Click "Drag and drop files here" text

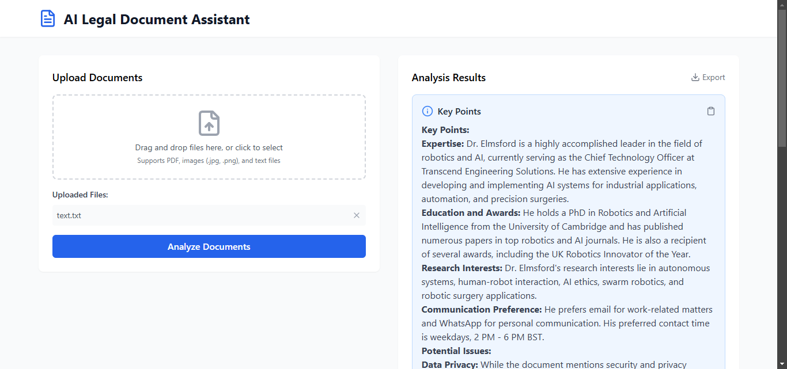click(x=209, y=147)
